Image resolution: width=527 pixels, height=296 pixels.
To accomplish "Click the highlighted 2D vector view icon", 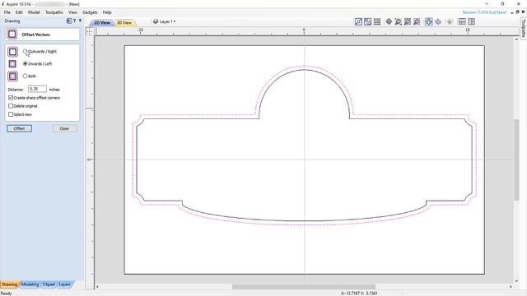I will [x=428, y=22].
